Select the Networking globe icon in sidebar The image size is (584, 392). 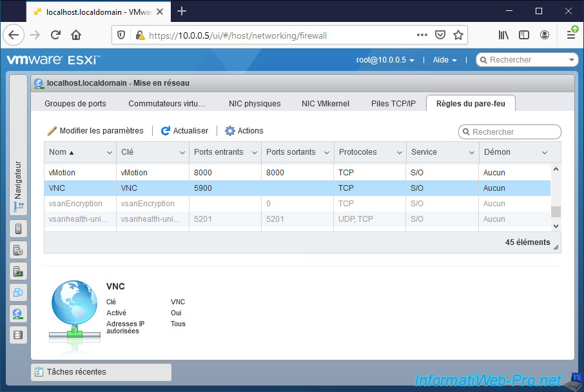coord(18,313)
